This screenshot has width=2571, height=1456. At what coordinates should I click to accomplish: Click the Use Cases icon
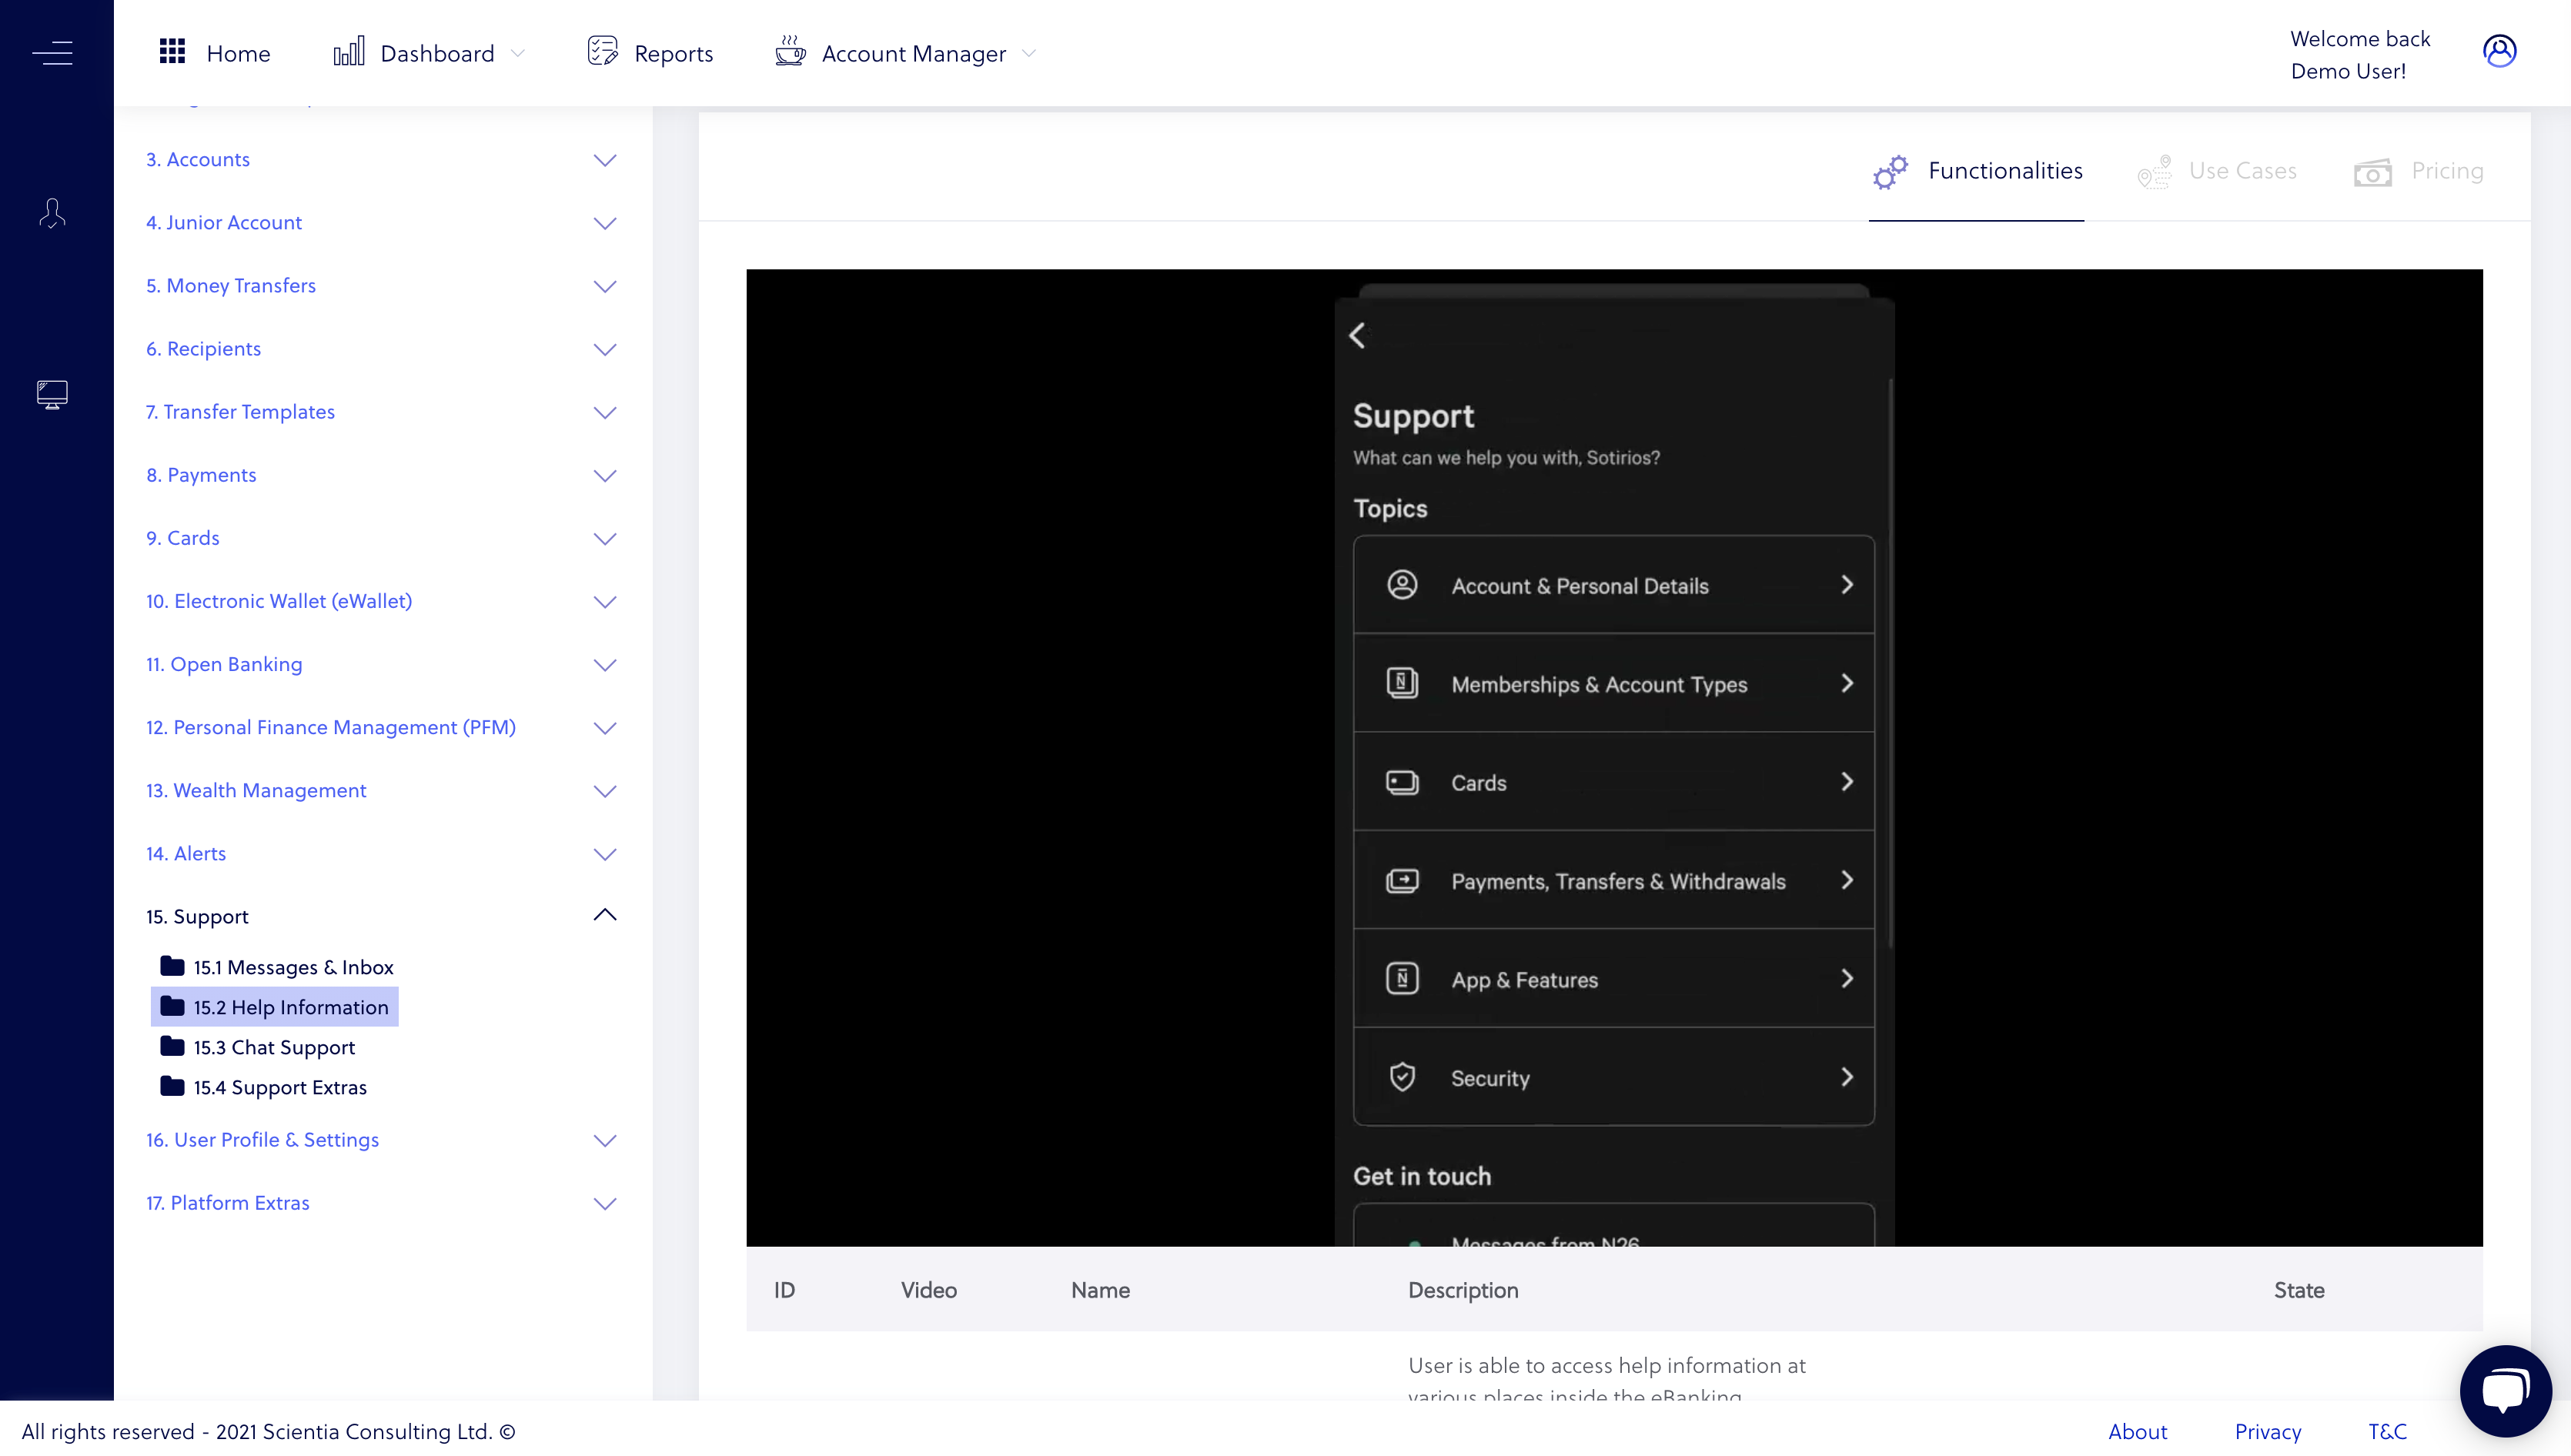(2154, 171)
